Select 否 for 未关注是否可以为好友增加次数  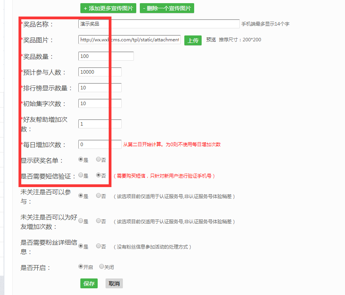click(x=98, y=221)
